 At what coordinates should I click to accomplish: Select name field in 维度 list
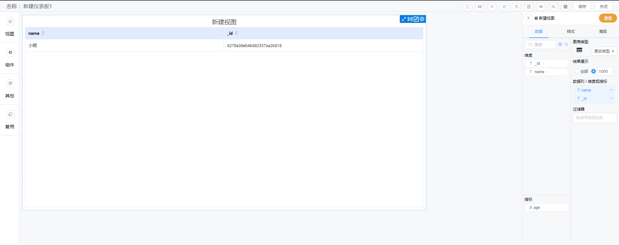coord(546,72)
